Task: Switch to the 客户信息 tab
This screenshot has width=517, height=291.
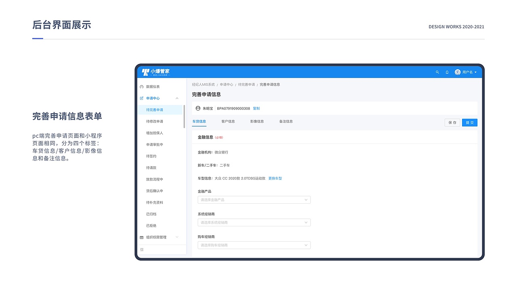Action: click(228, 121)
